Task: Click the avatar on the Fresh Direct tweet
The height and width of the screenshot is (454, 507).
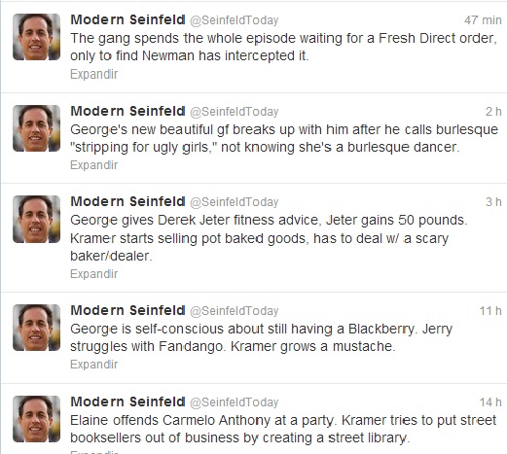Action: (x=36, y=37)
